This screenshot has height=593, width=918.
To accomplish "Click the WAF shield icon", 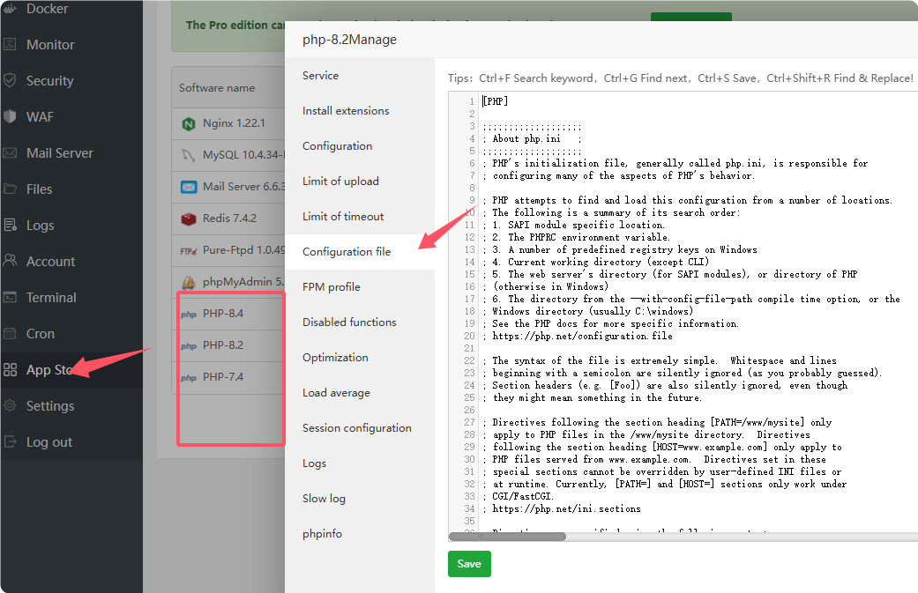I will (10, 117).
